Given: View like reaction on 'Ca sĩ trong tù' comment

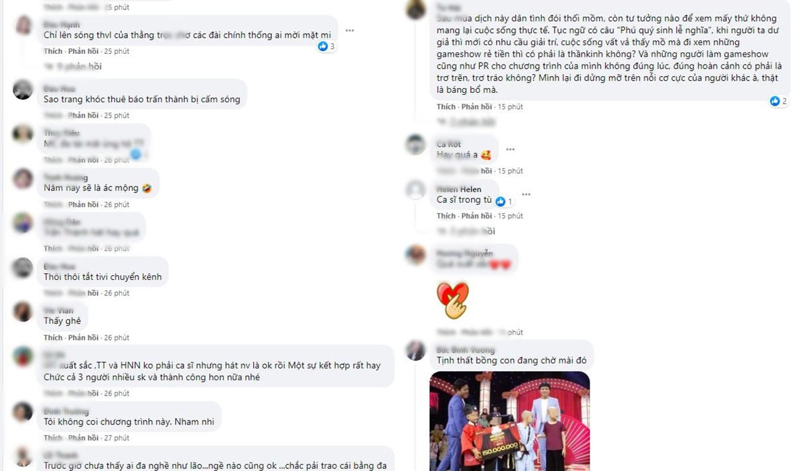Looking at the screenshot, I should pyautogui.click(x=504, y=202).
